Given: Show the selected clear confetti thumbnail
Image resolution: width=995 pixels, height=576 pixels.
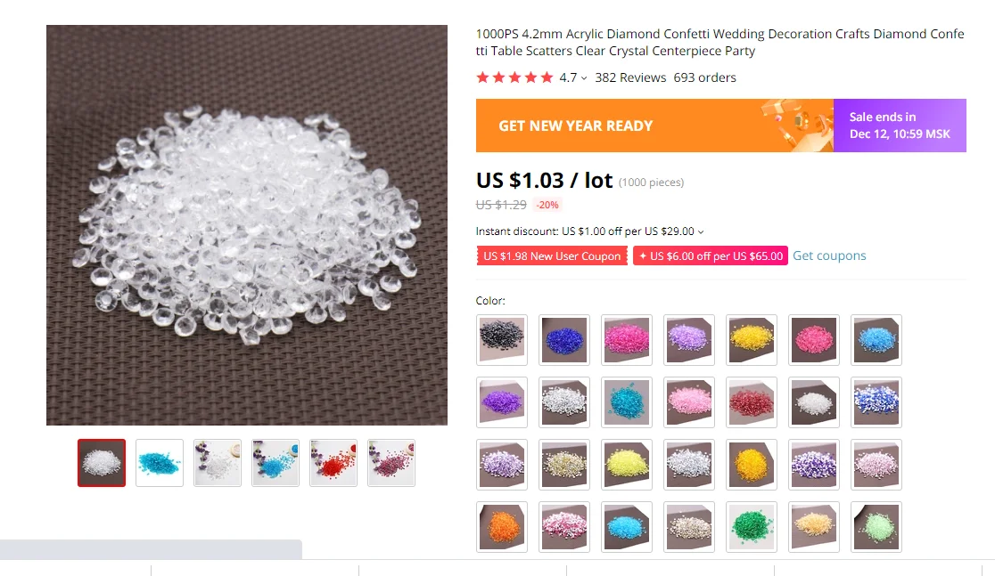Looking at the screenshot, I should tap(102, 463).
